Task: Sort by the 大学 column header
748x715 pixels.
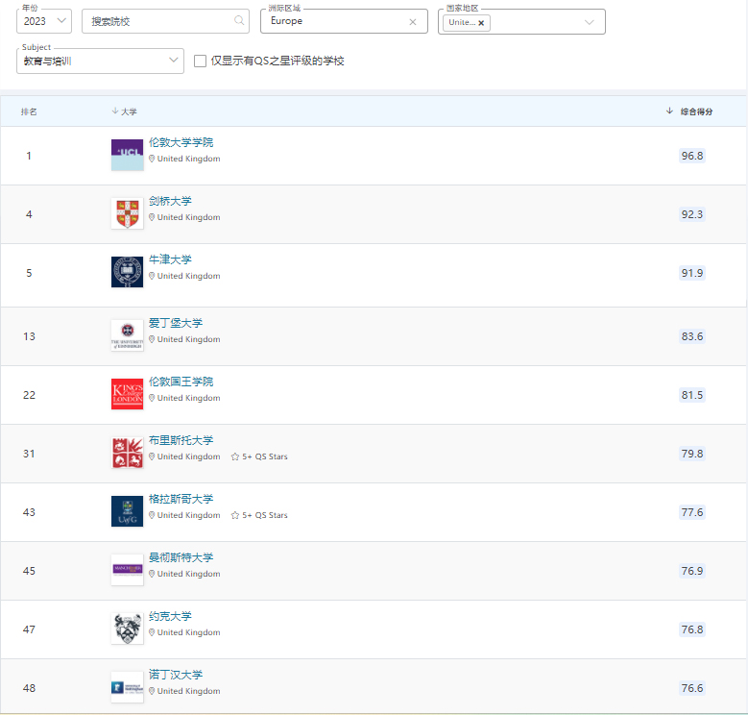Action: (x=128, y=111)
